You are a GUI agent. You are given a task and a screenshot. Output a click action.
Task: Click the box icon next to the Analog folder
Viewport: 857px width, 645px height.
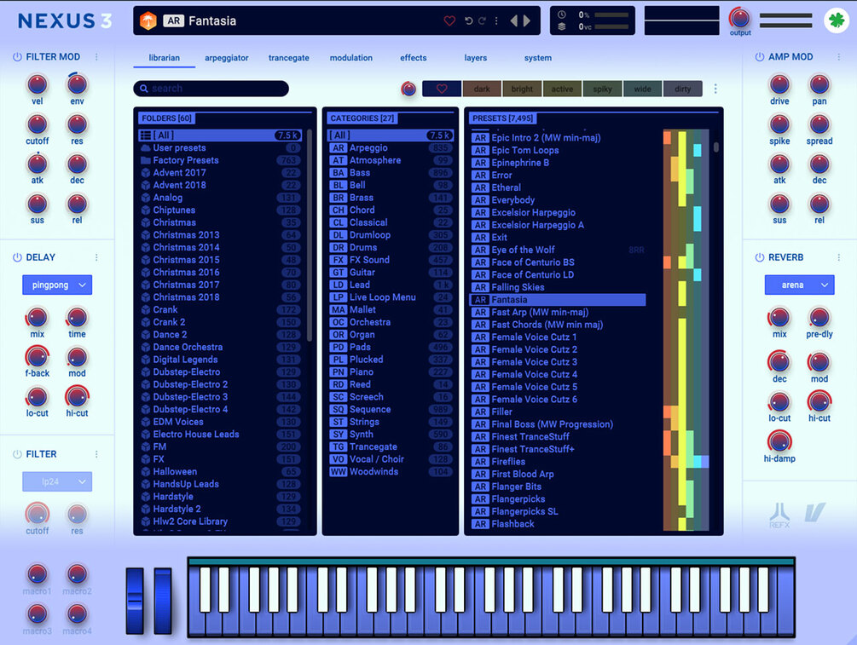click(146, 198)
